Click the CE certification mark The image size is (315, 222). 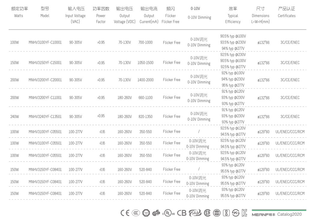[125, 213]
